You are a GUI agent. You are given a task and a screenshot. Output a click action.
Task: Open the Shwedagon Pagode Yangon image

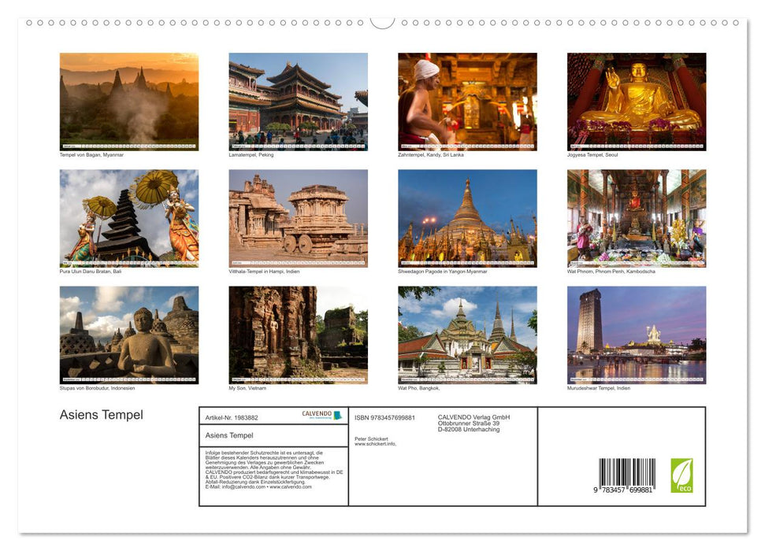pos(467,219)
